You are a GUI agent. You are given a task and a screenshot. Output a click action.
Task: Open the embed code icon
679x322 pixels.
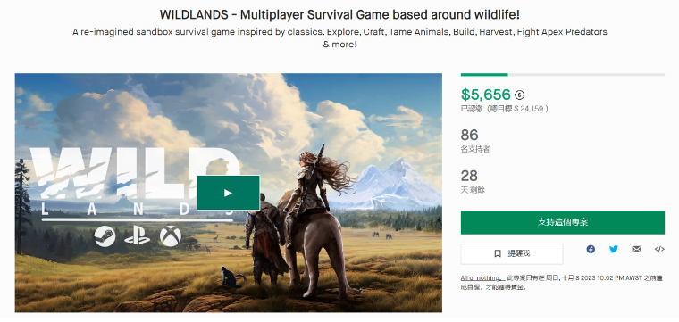(x=659, y=249)
